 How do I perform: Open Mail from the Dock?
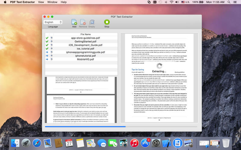(x=48, y=143)
